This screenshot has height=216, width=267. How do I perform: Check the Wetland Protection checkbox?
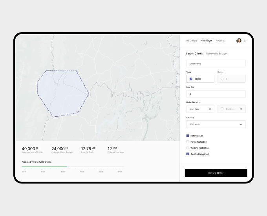(187, 148)
